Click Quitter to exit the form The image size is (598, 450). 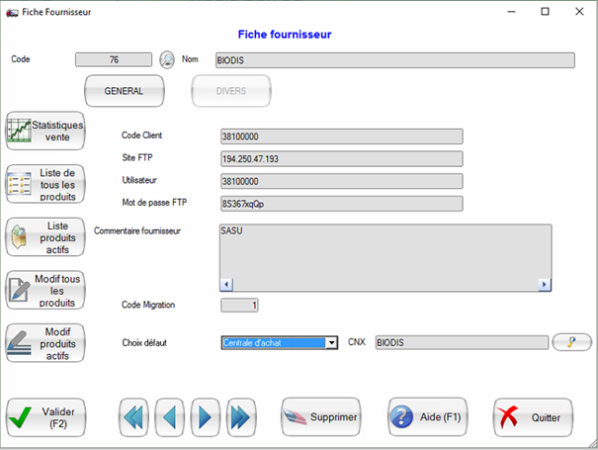(x=534, y=417)
